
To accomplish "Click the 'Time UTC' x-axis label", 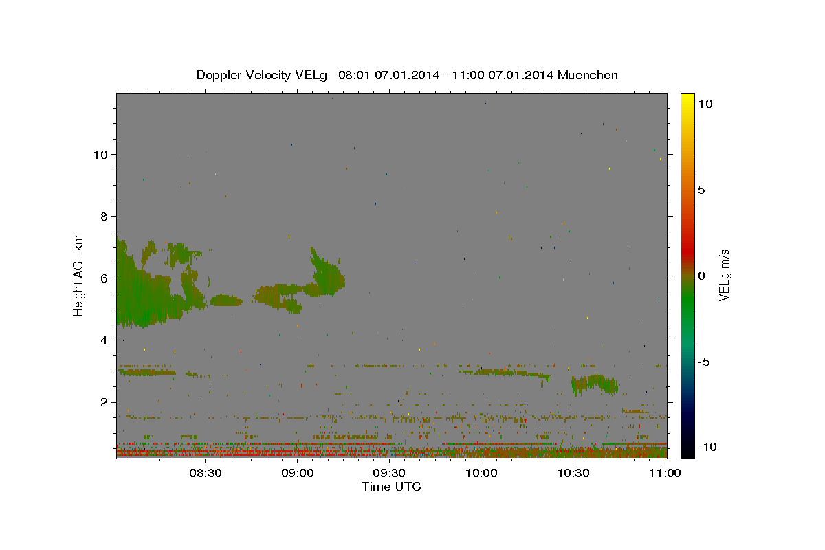I will [391, 487].
